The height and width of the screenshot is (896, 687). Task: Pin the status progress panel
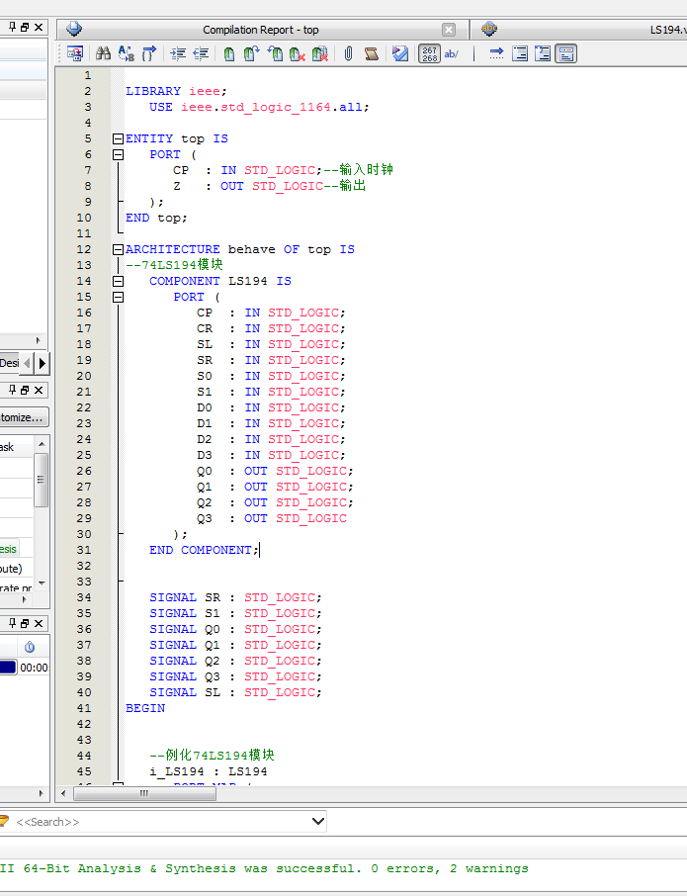[x=12, y=623]
